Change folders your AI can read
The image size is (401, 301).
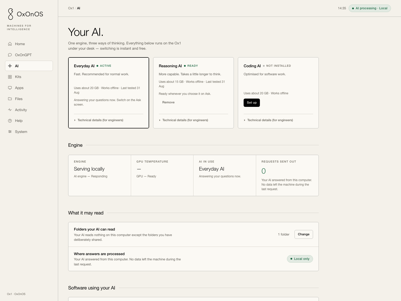(x=304, y=234)
